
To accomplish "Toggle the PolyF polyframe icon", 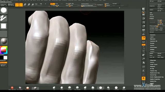I will (x=144, y=67).
